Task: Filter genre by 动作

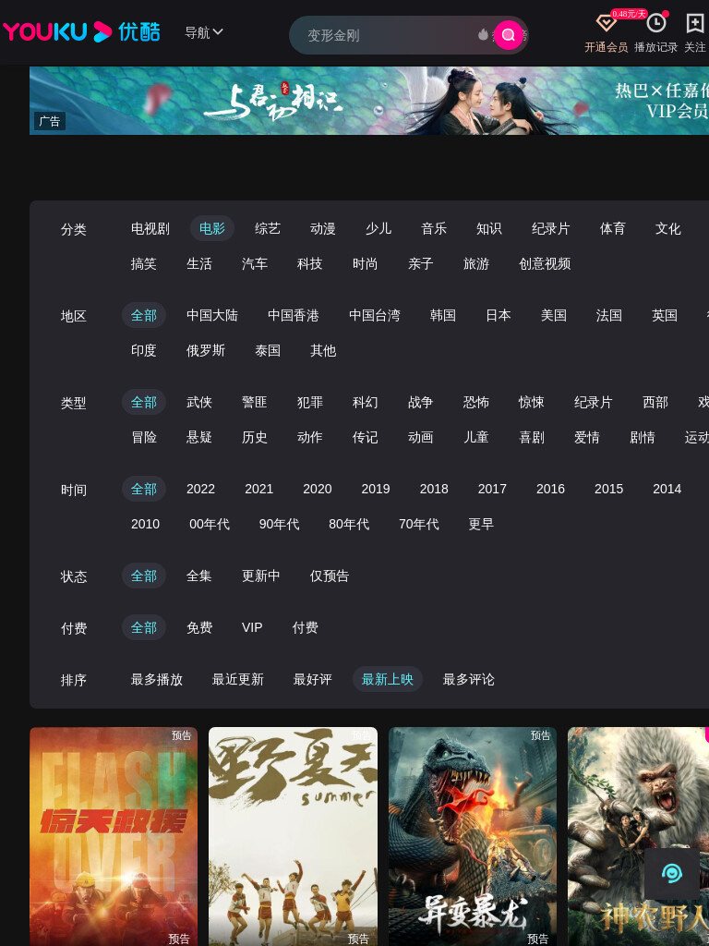Action: (x=310, y=437)
